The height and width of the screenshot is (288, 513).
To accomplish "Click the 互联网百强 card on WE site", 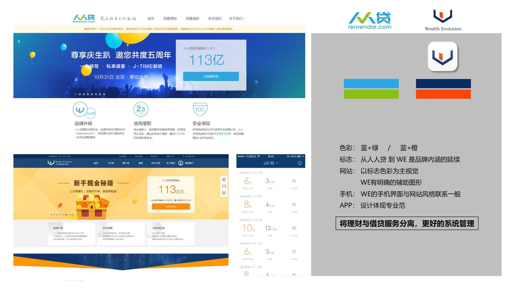I will [170, 234].
